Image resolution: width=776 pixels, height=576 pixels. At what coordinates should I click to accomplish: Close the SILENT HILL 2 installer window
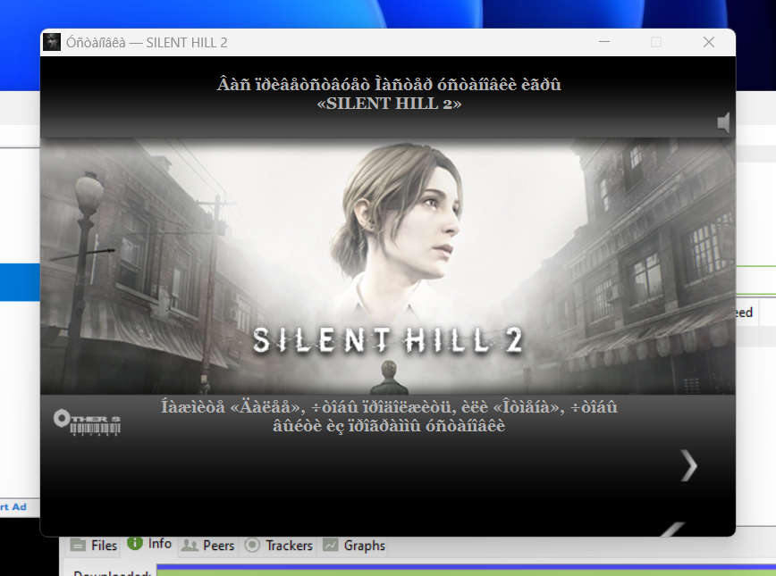coord(709,42)
